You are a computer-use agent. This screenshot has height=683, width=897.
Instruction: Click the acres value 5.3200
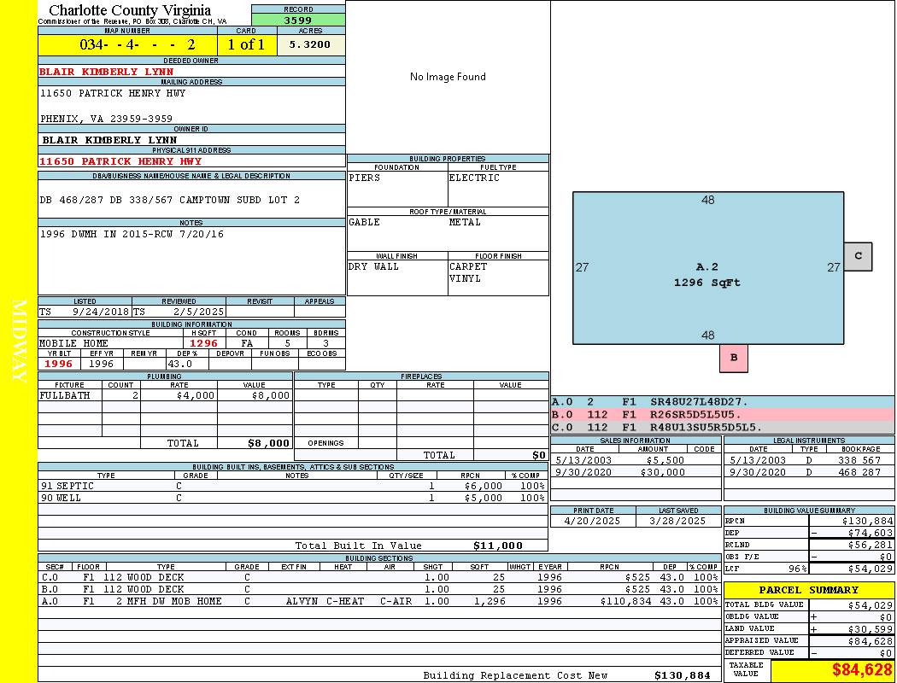click(x=310, y=44)
